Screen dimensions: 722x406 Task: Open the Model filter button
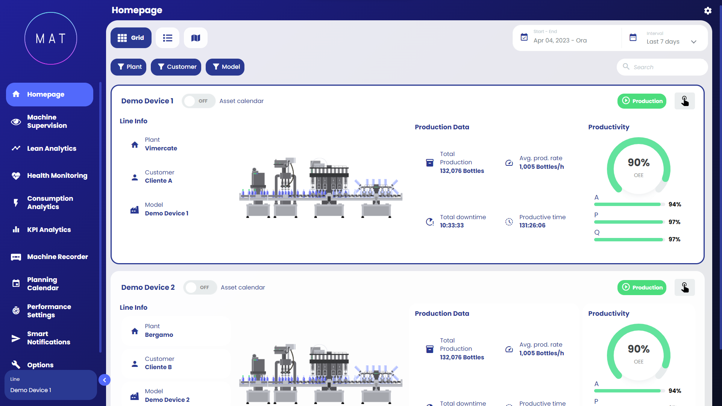click(x=225, y=67)
